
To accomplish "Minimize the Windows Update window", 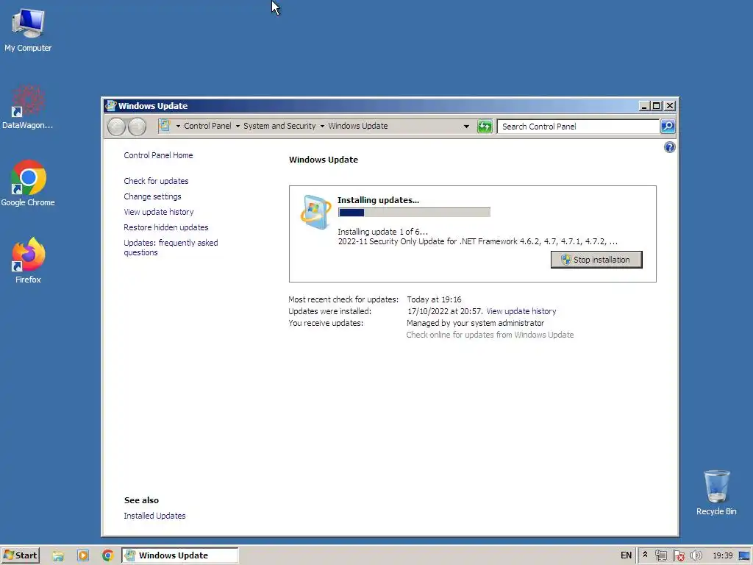I will coord(644,106).
